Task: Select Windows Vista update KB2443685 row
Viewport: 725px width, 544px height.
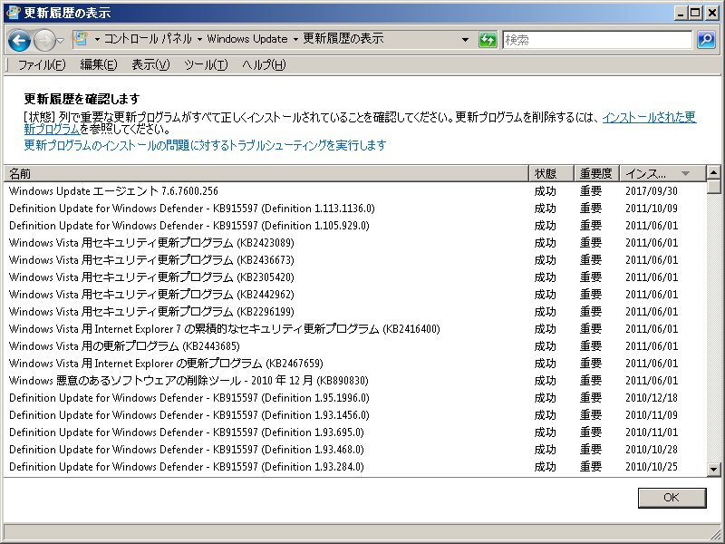Action: 354,346
